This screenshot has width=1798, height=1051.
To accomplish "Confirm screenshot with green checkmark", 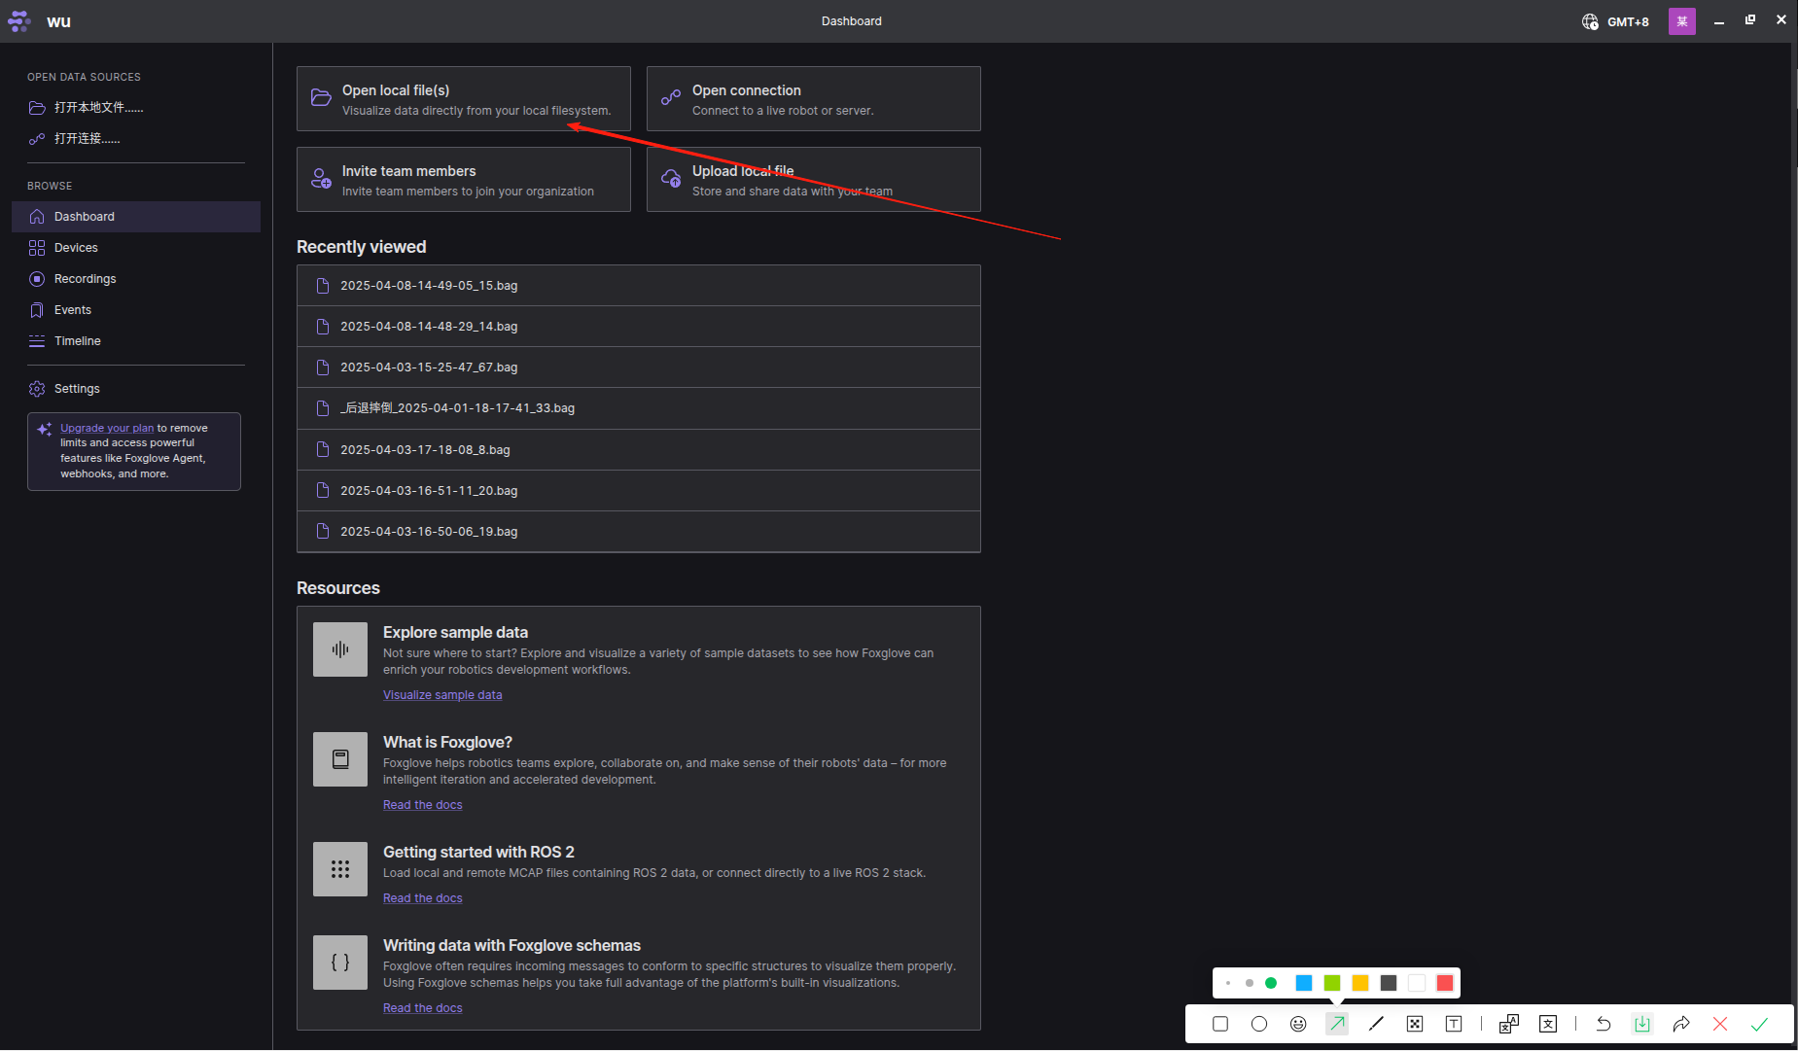I will pyautogui.click(x=1759, y=1024).
